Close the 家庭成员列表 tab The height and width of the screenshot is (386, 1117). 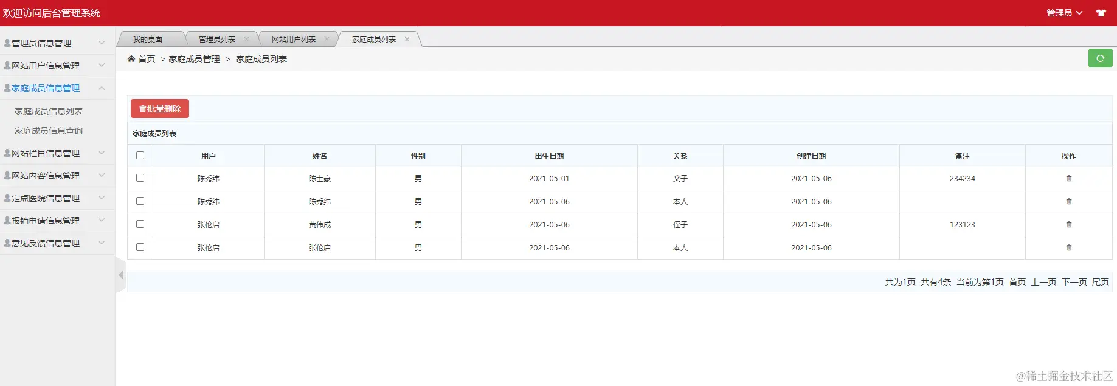pyautogui.click(x=407, y=40)
